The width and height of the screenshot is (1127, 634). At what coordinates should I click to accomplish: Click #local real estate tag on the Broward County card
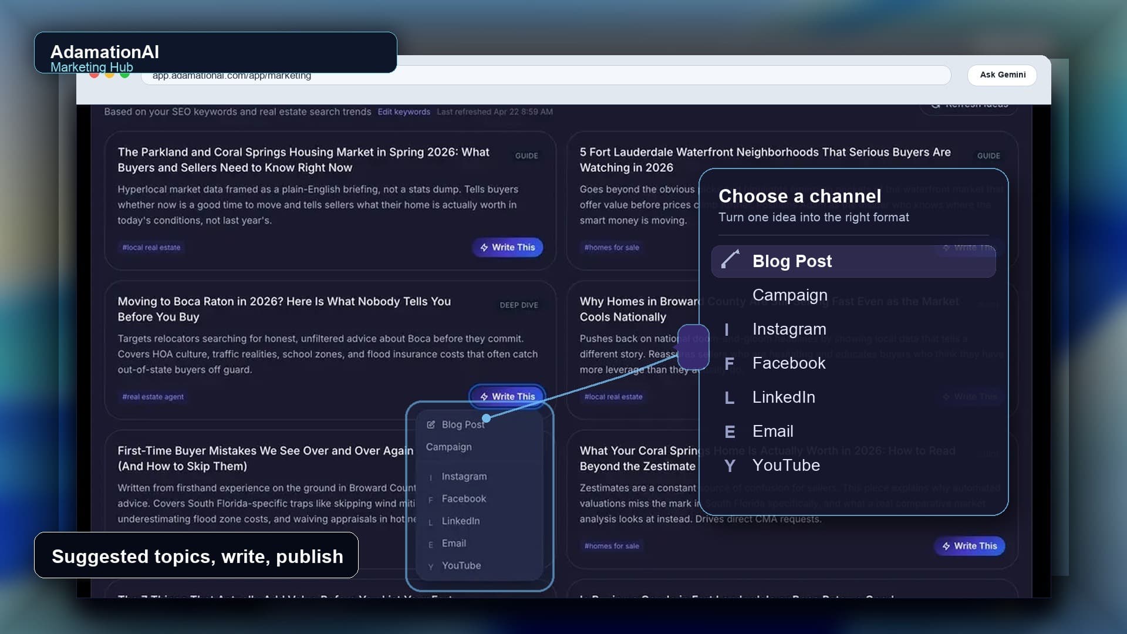613,397
